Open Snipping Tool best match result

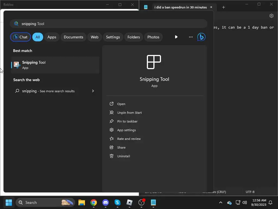pyautogui.click(x=55, y=65)
